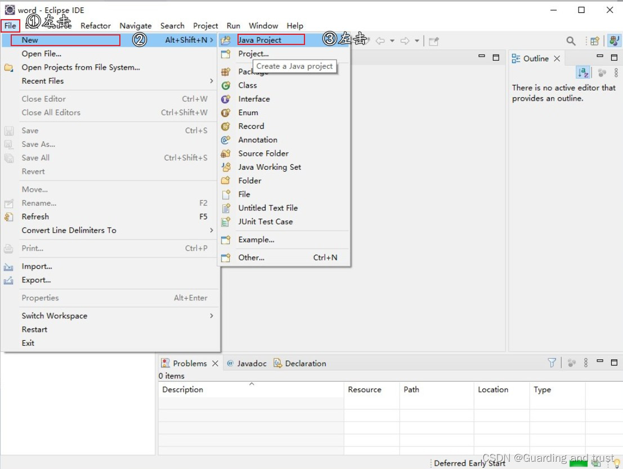Select Import... in the File menu
This screenshot has height=469, width=623.
(110, 266)
